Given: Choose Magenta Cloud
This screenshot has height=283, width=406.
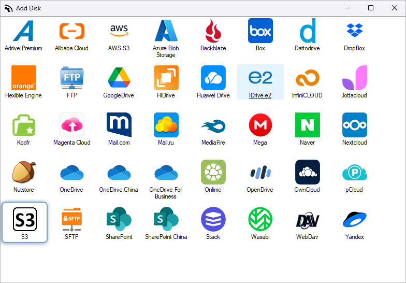Looking at the screenshot, I should click(71, 125).
